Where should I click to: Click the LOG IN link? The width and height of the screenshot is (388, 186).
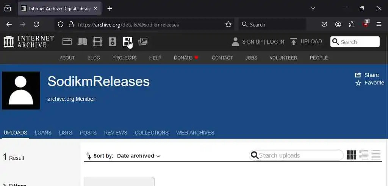[275, 42]
